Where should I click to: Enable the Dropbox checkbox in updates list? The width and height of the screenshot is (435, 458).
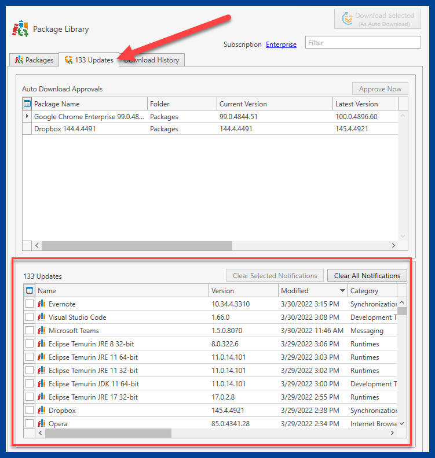30,410
